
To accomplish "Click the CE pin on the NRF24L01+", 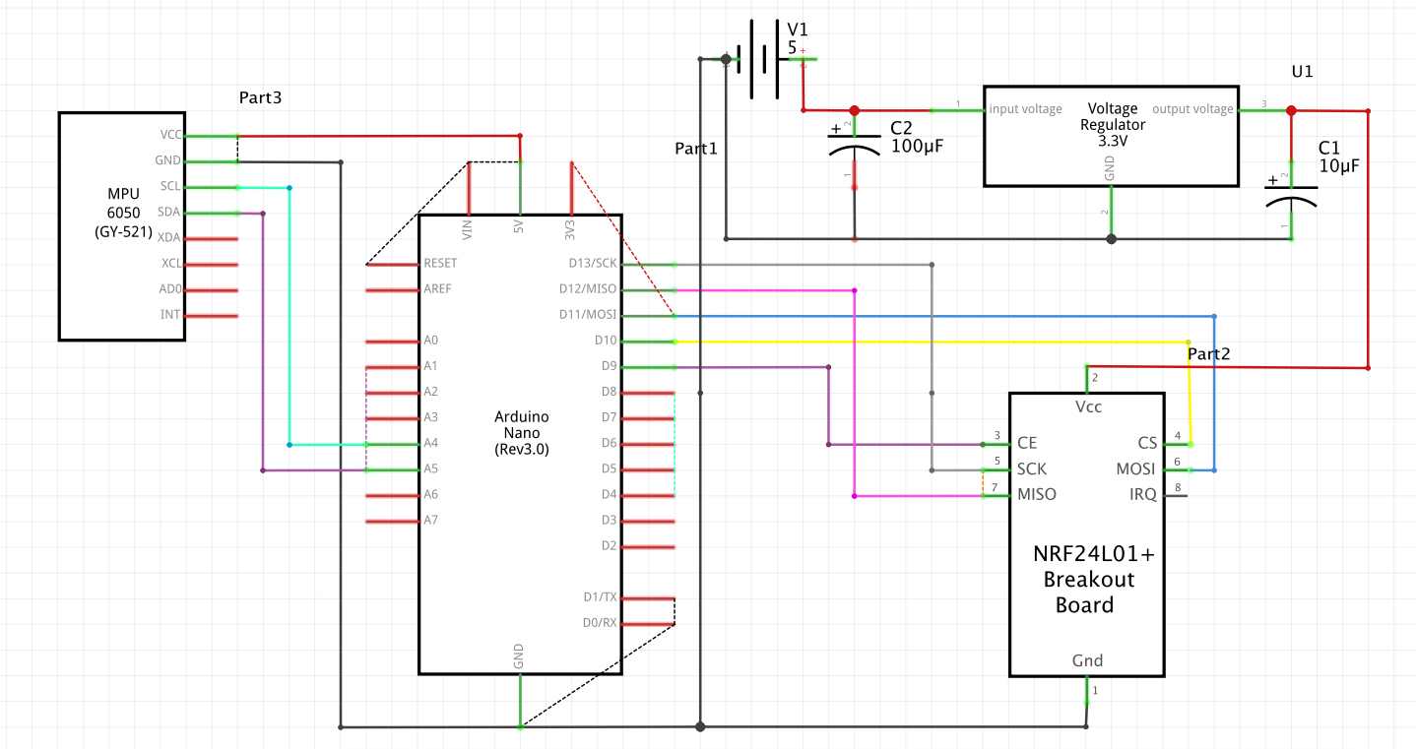I will point(996,444).
